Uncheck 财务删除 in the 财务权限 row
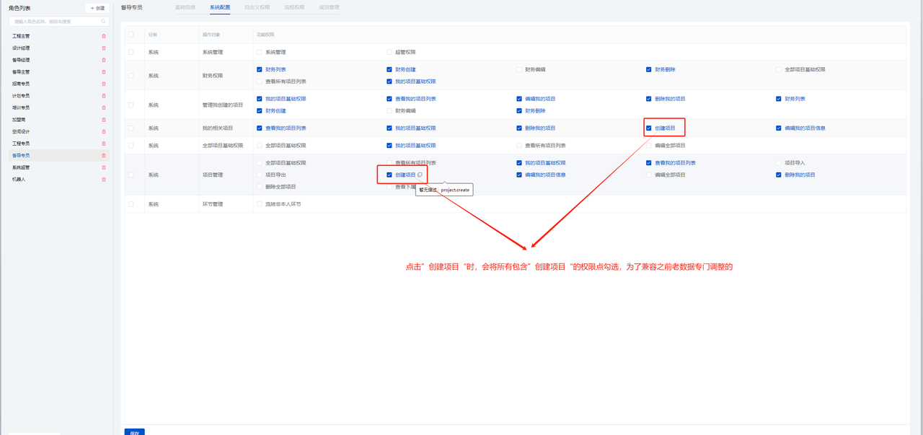Viewport: 923px width, 435px height. pos(649,69)
